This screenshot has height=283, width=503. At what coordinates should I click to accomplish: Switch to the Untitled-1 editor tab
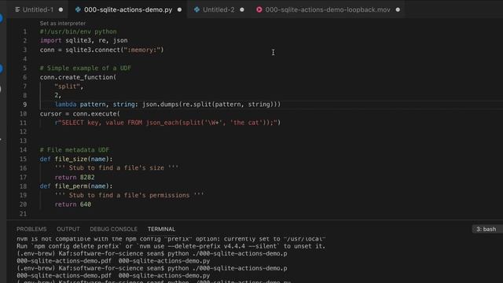click(x=39, y=9)
